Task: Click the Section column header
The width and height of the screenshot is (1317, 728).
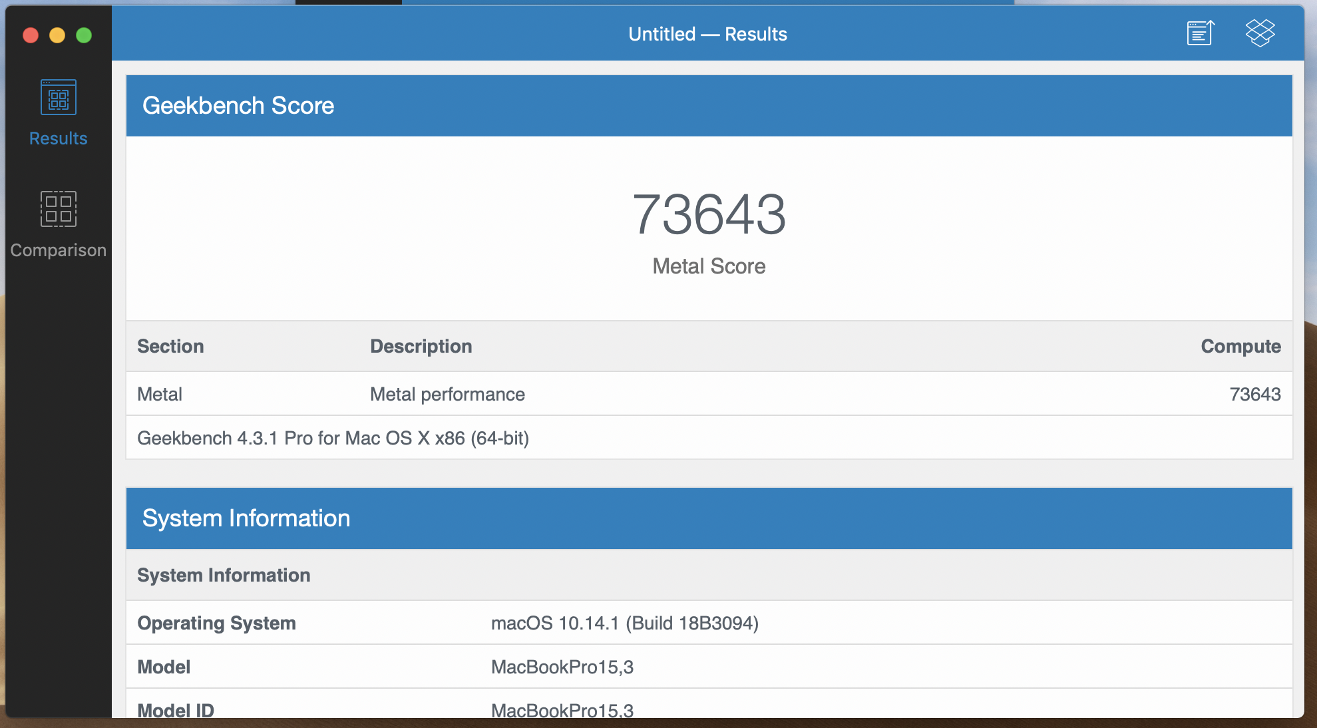Action: pos(170,347)
